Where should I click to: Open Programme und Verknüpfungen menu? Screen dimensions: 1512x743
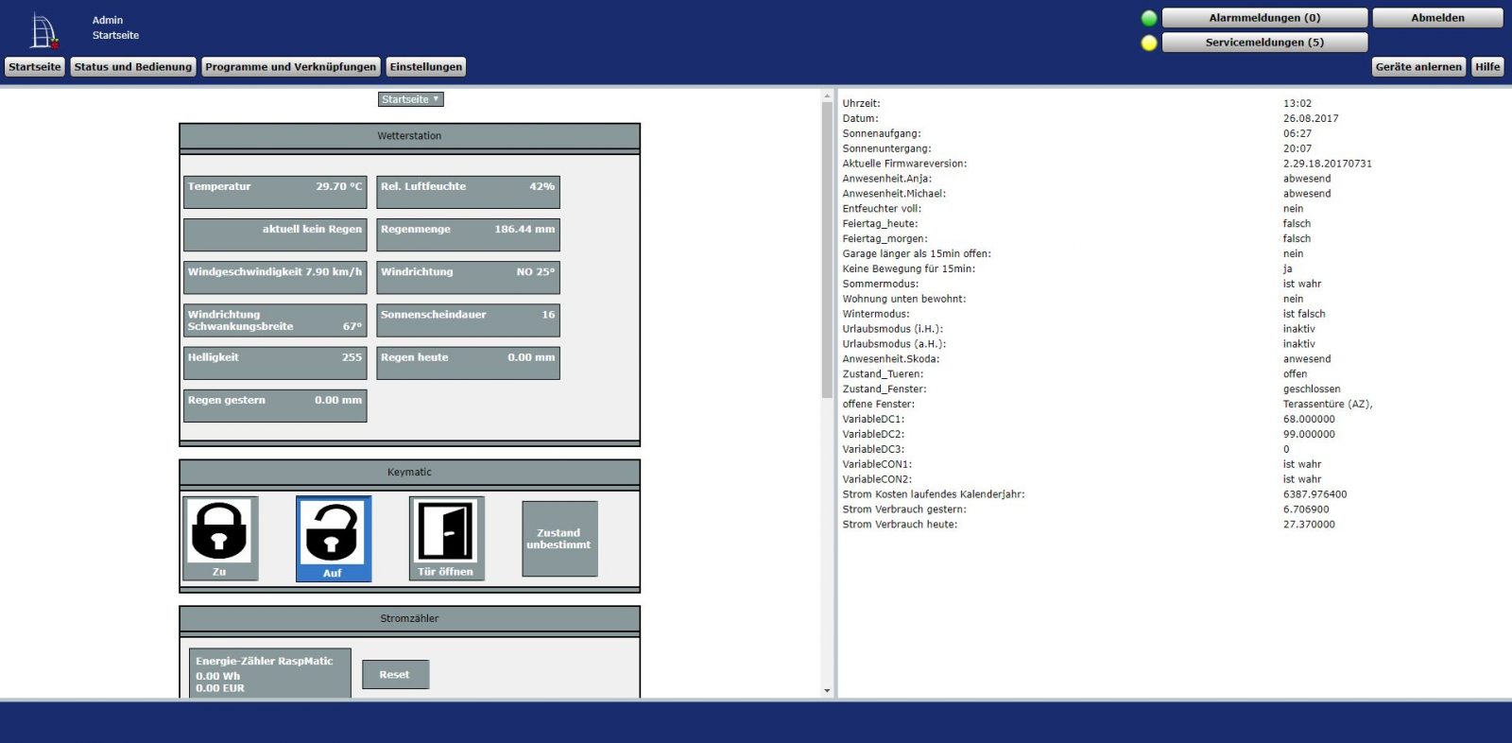point(291,67)
